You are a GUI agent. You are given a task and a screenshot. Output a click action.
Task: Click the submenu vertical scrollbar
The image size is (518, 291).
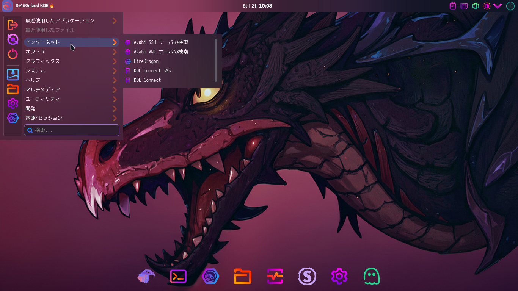click(216, 60)
